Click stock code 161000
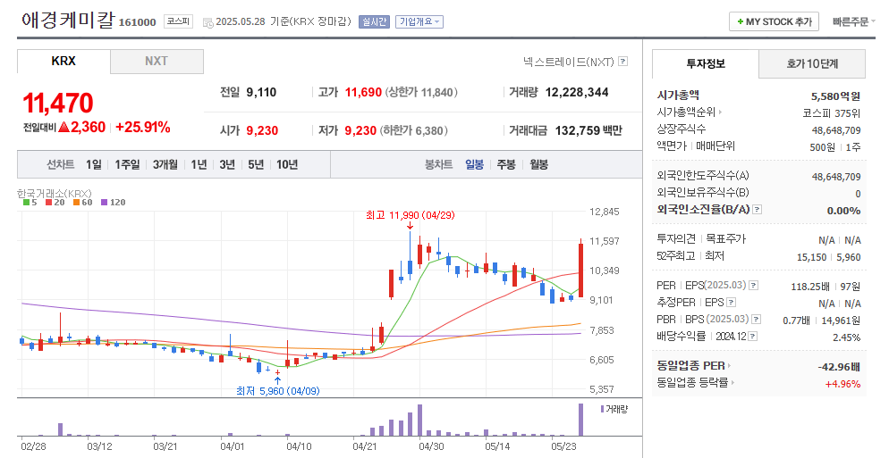This screenshot has height=458, width=889. click(137, 22)
